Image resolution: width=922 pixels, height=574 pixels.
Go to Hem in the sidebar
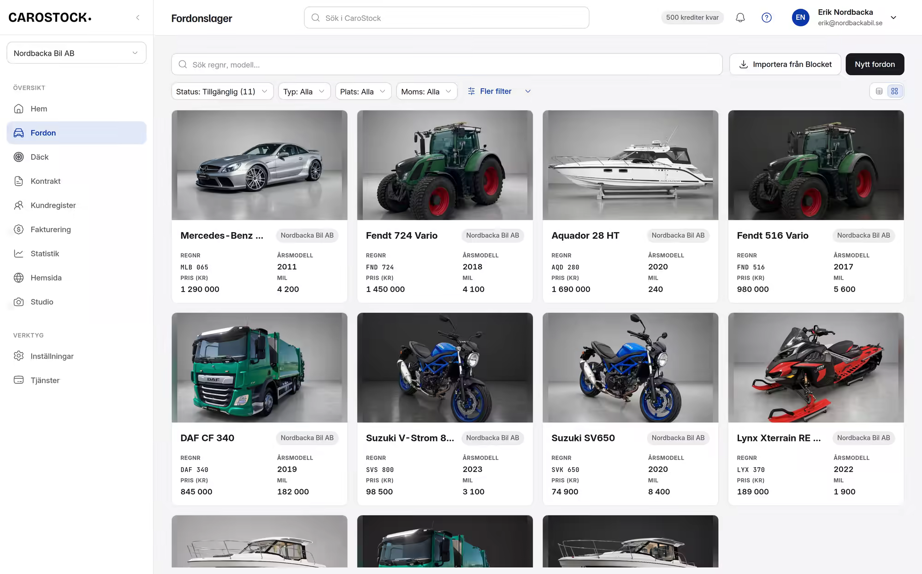[77, 109]
